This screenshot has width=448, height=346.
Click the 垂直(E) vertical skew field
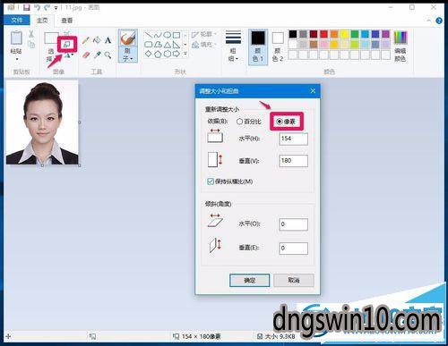coord(293,249)
